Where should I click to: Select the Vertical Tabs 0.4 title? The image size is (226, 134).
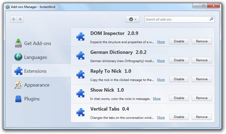pos(110,109)
